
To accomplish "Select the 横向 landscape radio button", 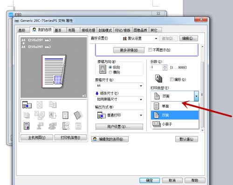I will 110,72.
